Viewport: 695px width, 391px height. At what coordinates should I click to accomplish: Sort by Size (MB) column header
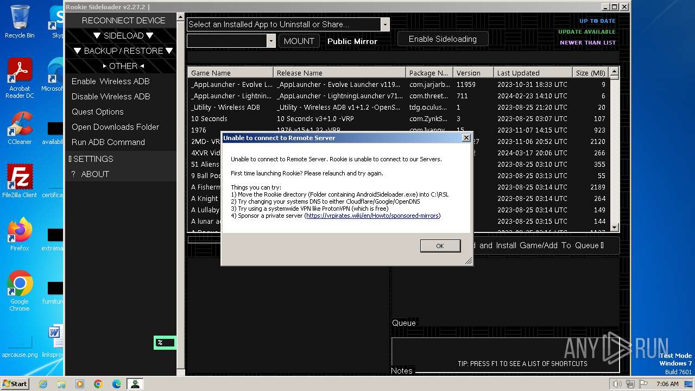coord(591,73)
